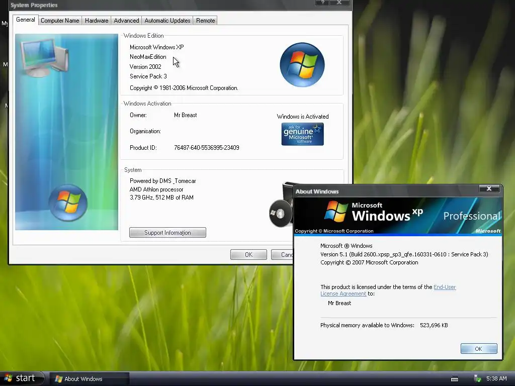
Task: Click the NeoMaxEdition text
Action: [x=148, y=57]
